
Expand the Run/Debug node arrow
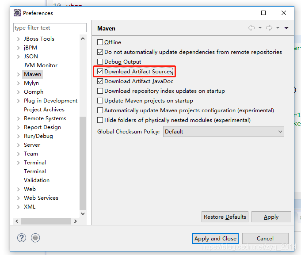coord(19,136)
